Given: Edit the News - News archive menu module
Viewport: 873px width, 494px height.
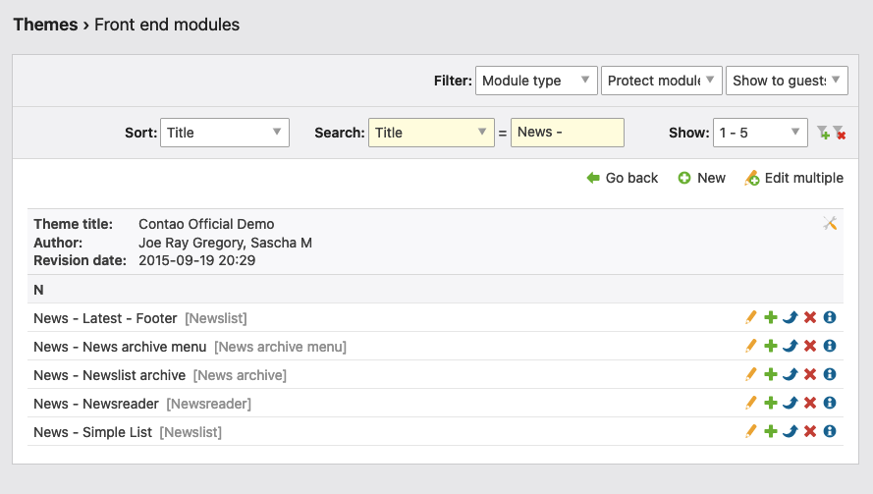Looking at the screenshot, I should click(x=751, y=346).
